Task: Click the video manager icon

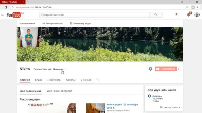Action: pos(71,23)
